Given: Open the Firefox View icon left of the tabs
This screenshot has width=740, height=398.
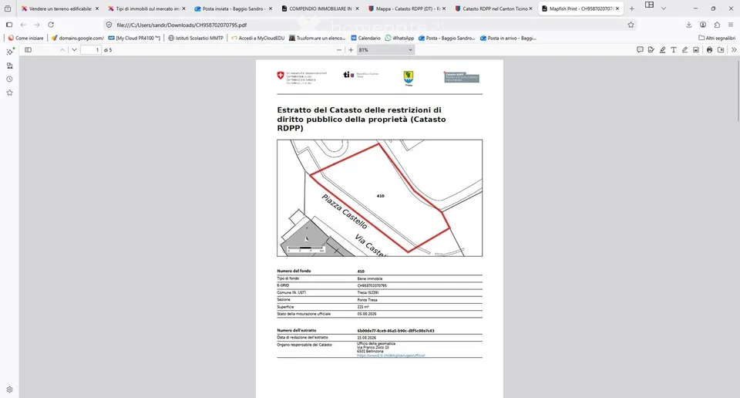Looking at the screenshot, I should coord(8,8).
